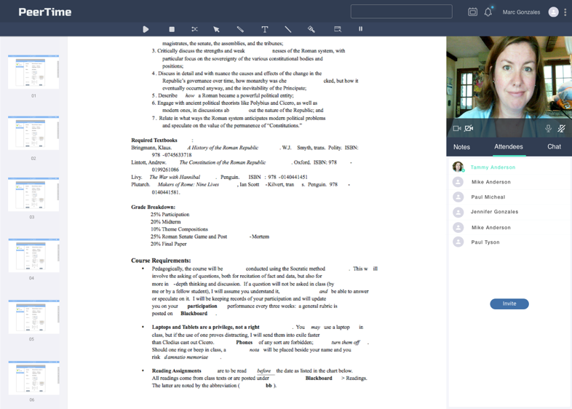Click the Invite button
The image size is (572, 409).
[509, 303]
